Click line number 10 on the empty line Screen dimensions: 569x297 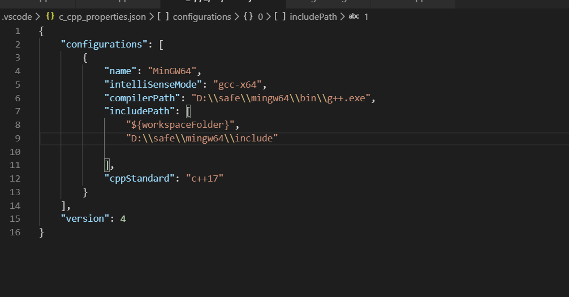coord(15,152)
